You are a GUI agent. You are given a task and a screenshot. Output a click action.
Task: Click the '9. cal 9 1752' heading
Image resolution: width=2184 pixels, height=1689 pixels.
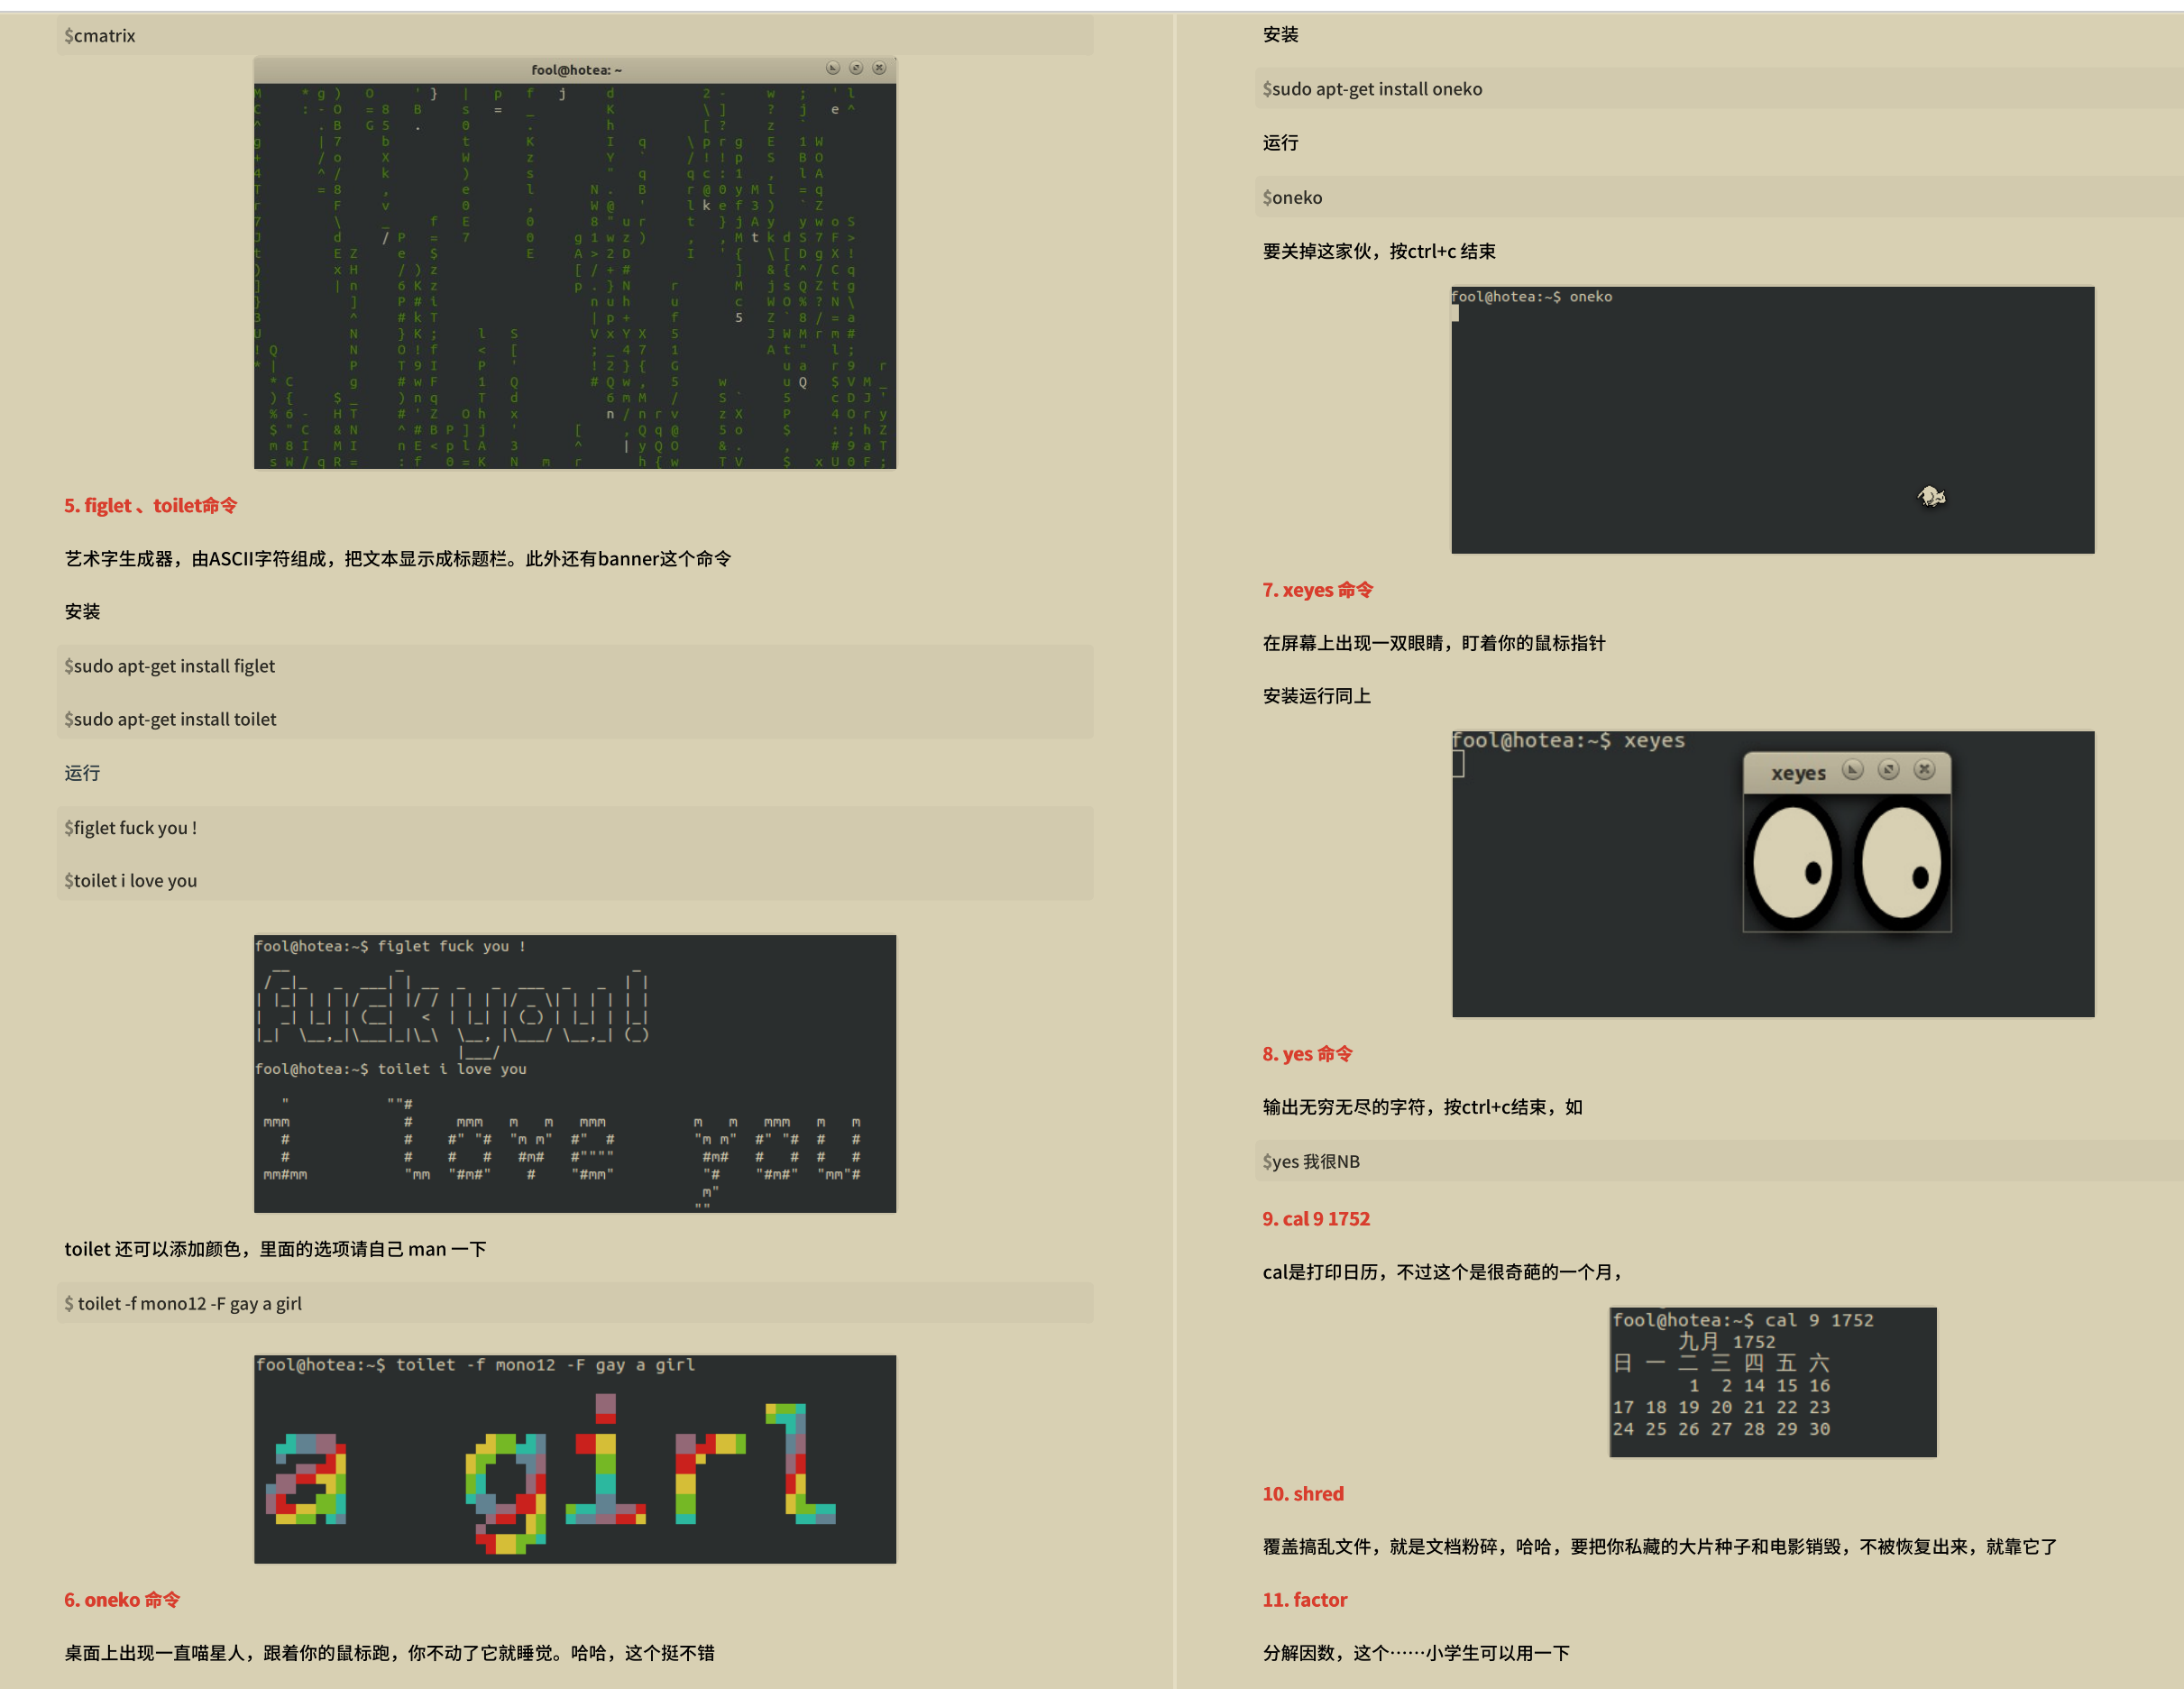[x=1316, y=1218]
